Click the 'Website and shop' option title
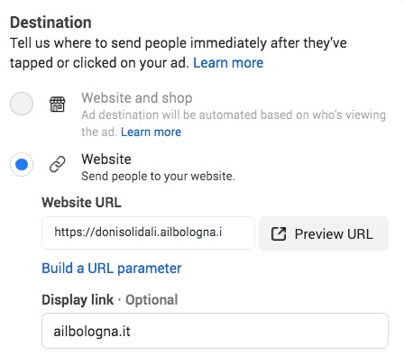 click(137, 98)
